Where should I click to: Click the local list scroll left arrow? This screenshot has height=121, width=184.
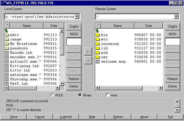click(7, 88)
